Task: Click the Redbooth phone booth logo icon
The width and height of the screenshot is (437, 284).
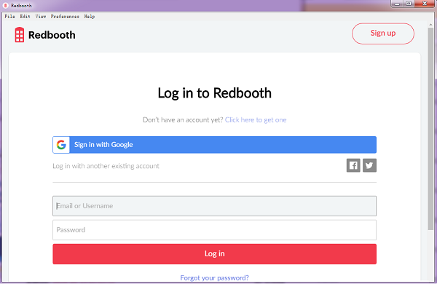Action: click(x=19, y=35)
